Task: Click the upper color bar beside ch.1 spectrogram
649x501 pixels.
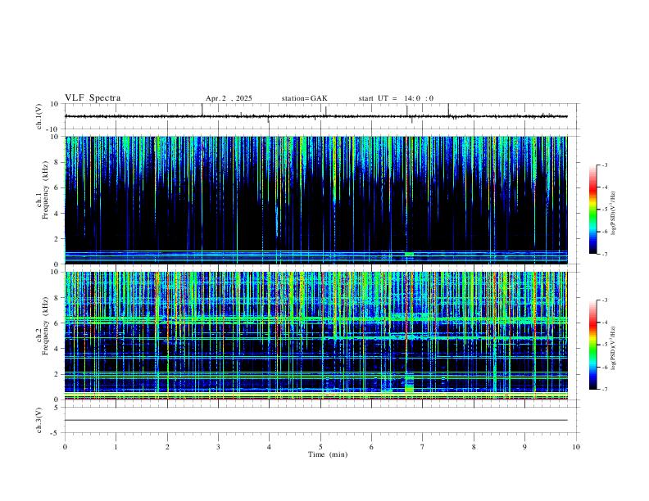Action: pos(592,210)
